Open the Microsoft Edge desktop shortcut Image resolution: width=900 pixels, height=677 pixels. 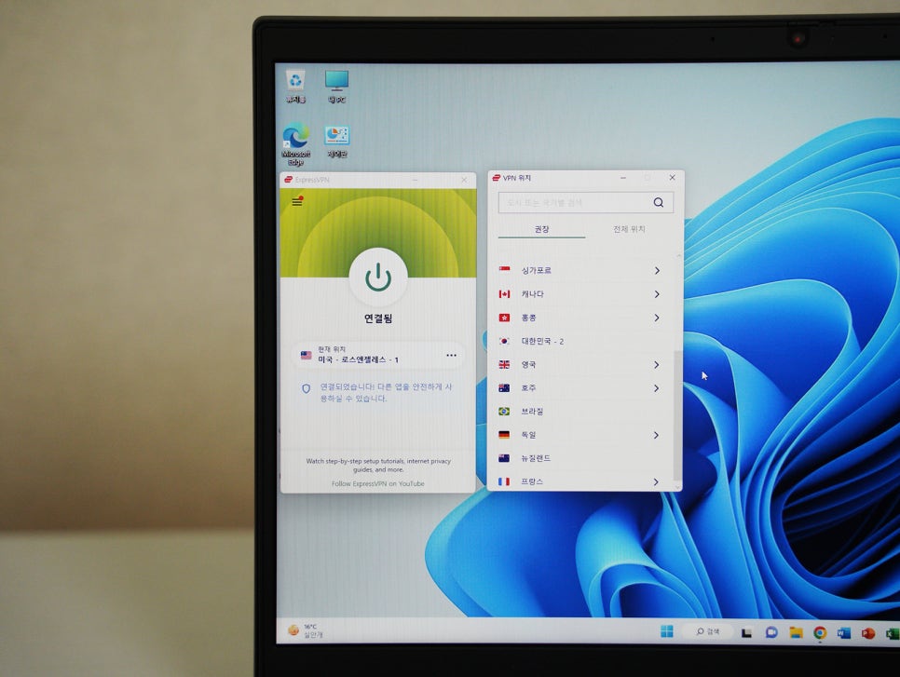coord(296,137)
